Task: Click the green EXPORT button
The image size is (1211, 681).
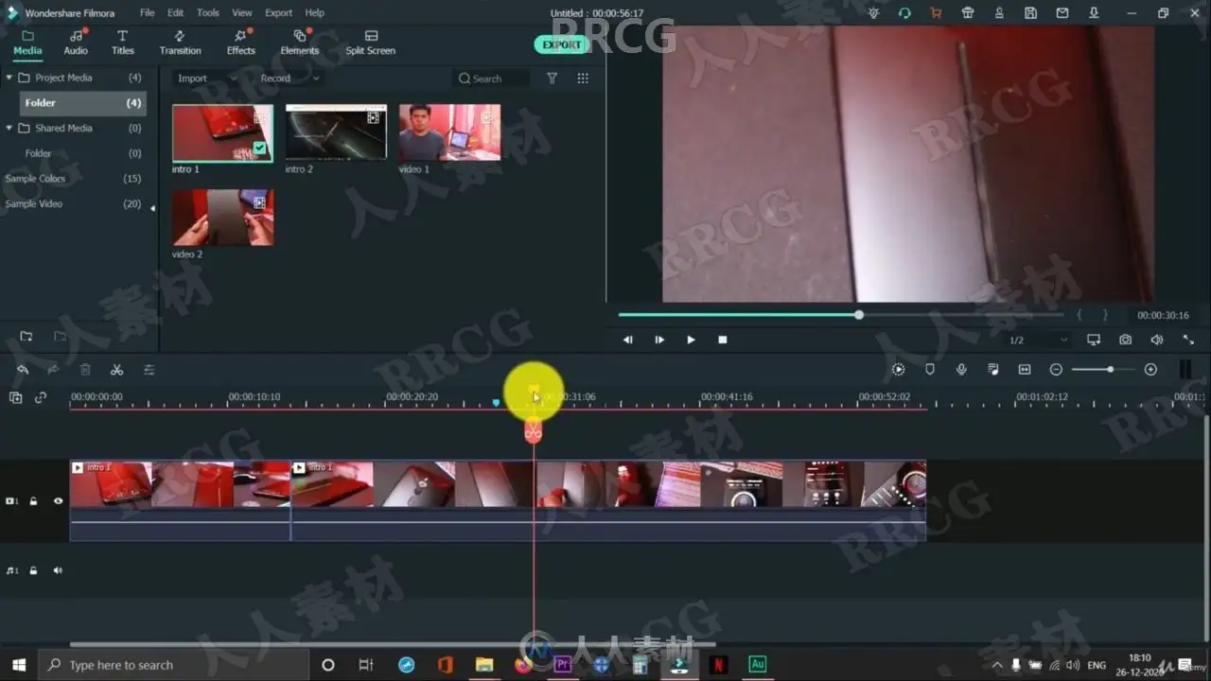Action: tap(561, 44)
